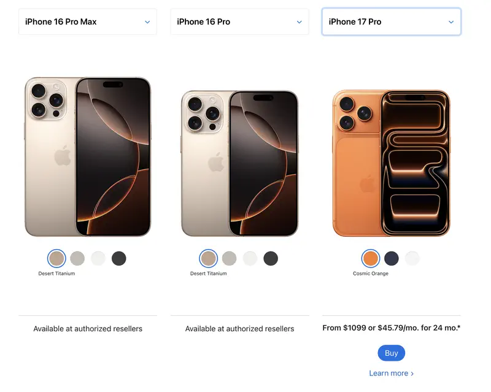
Task: Click the iPhone 16 Pro product image
Action: (239, 163)
